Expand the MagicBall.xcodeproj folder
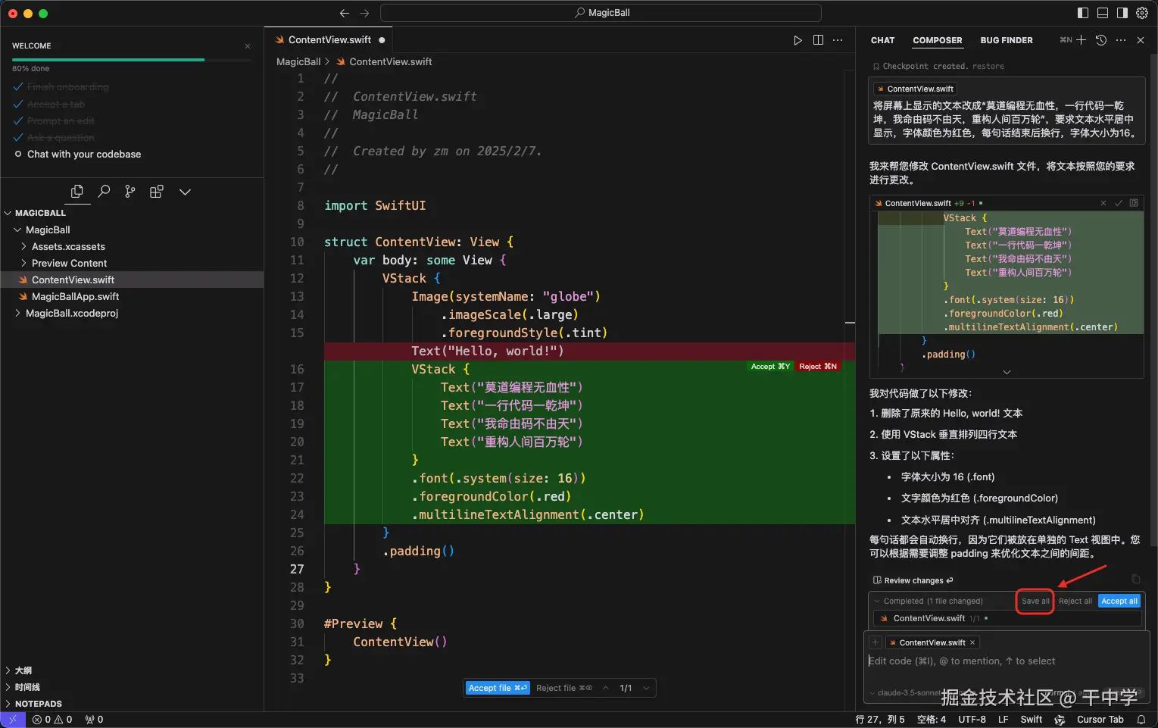The image size is (1158, 728). point(72,313)
